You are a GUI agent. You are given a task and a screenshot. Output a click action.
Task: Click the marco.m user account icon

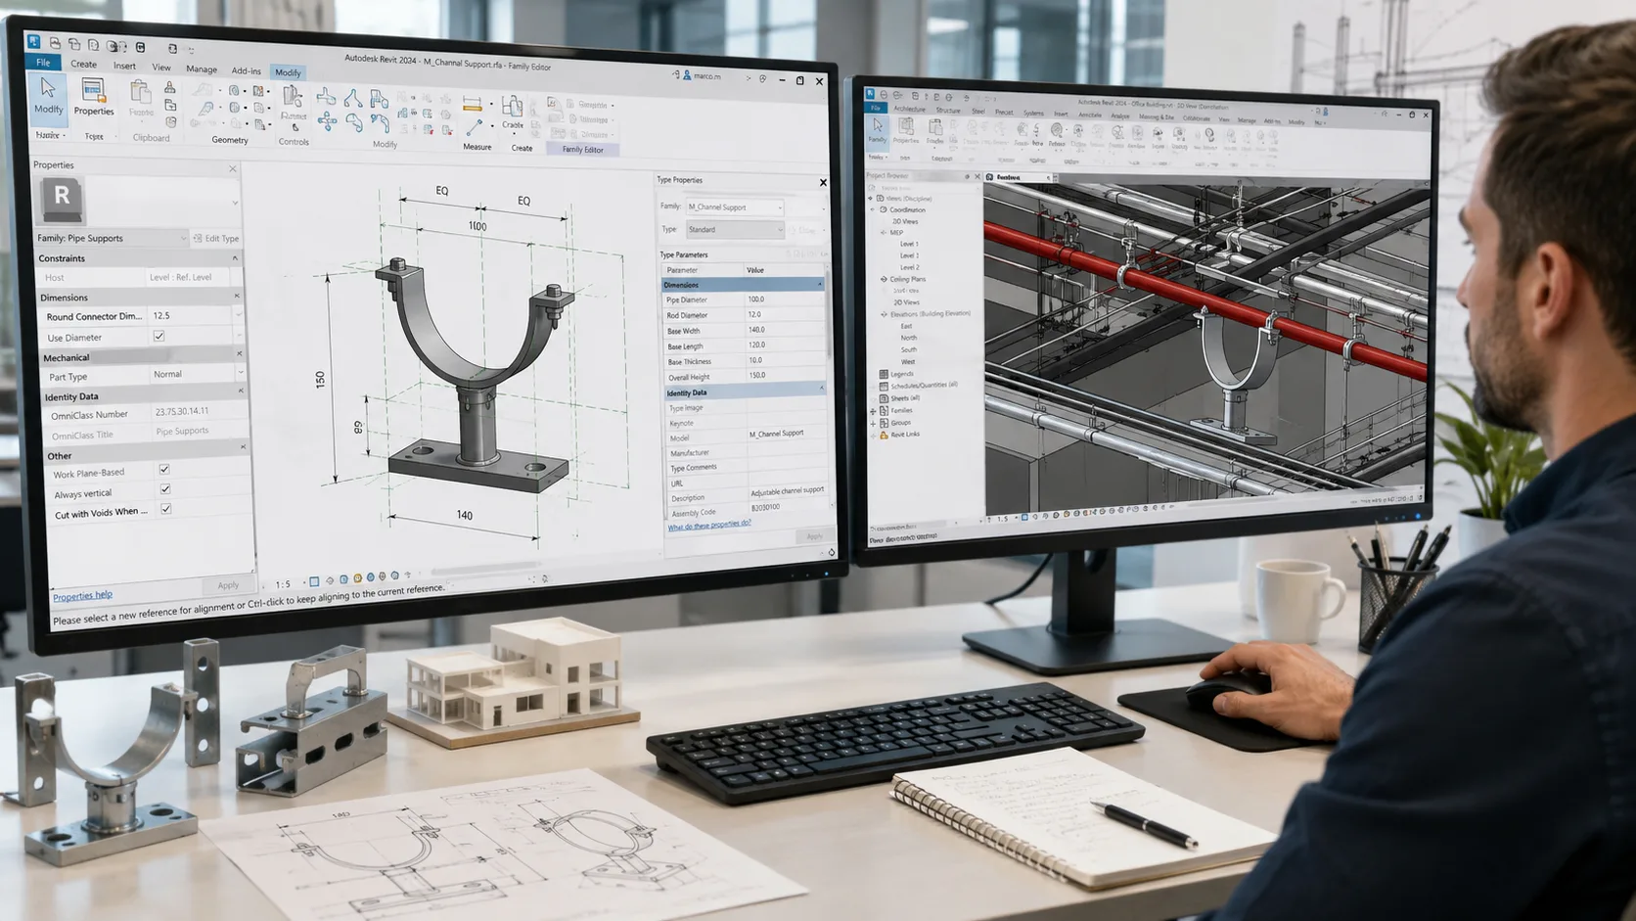(688, 75)
